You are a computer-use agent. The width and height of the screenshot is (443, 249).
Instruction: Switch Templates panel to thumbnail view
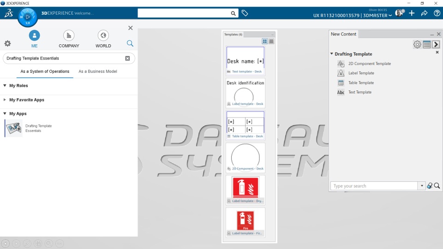[265, 41]
